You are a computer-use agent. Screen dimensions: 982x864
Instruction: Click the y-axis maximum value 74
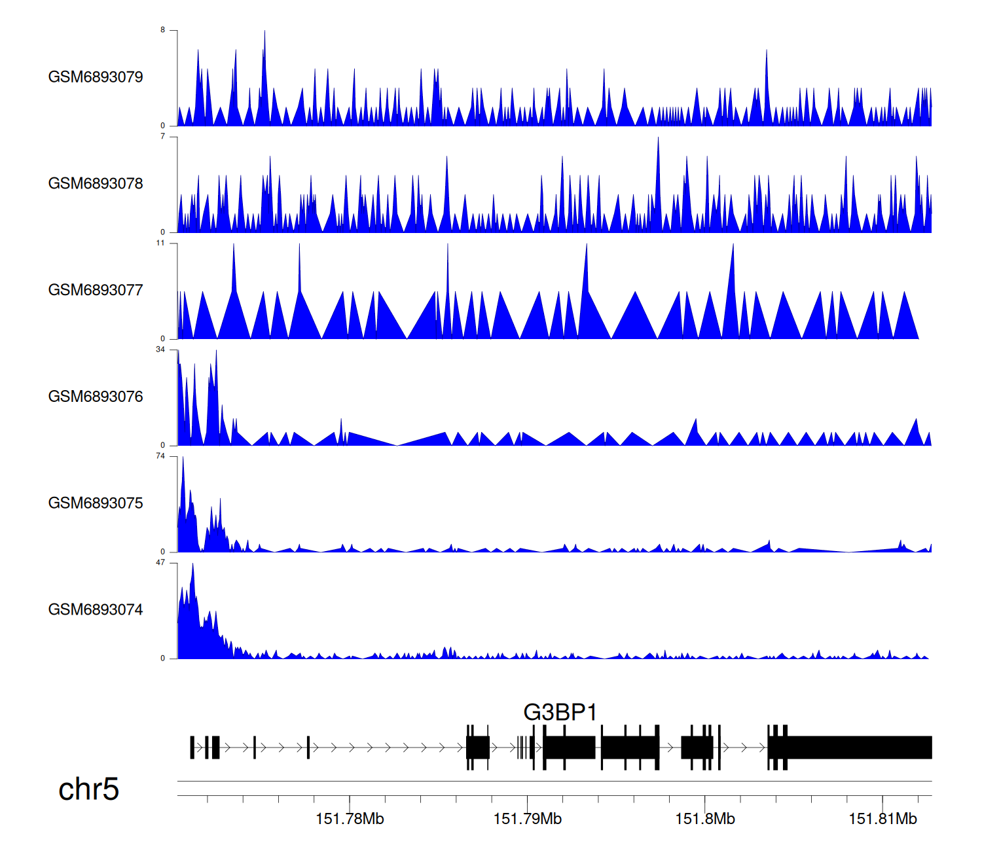tap(160, 456)
